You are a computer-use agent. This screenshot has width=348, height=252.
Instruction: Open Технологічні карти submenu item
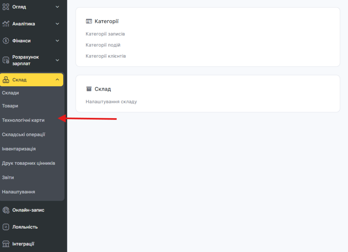pos(23,120)
